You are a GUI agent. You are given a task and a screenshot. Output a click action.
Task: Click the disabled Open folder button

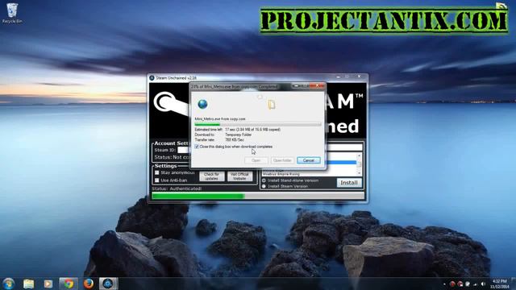click(282, 160)
